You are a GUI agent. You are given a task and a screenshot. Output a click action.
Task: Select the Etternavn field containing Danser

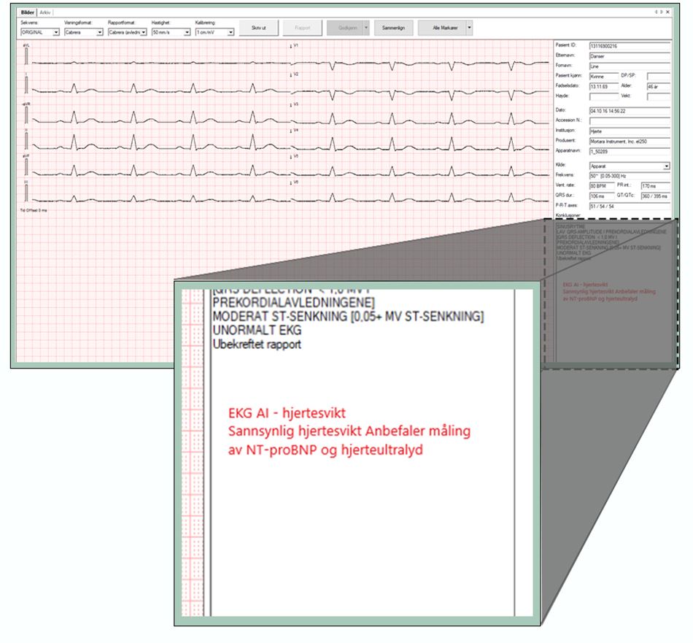631,55
